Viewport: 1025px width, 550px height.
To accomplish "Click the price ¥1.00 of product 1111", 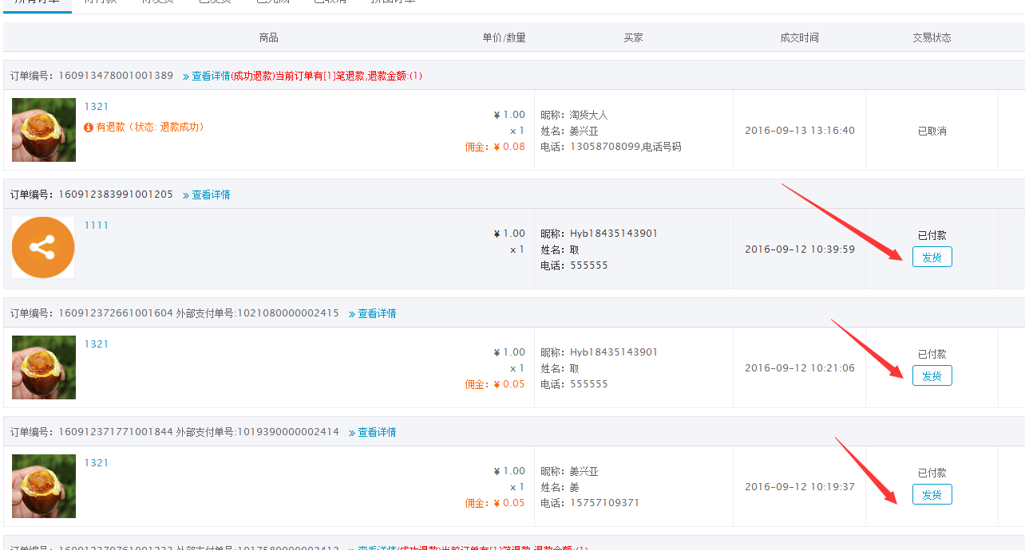I will (509, 234).
